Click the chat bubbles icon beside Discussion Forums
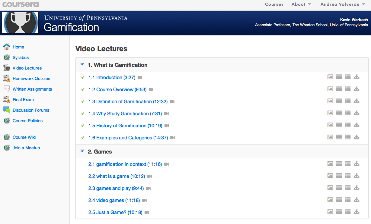This screenshot has height=224, width=371. [x=7, y=110]
